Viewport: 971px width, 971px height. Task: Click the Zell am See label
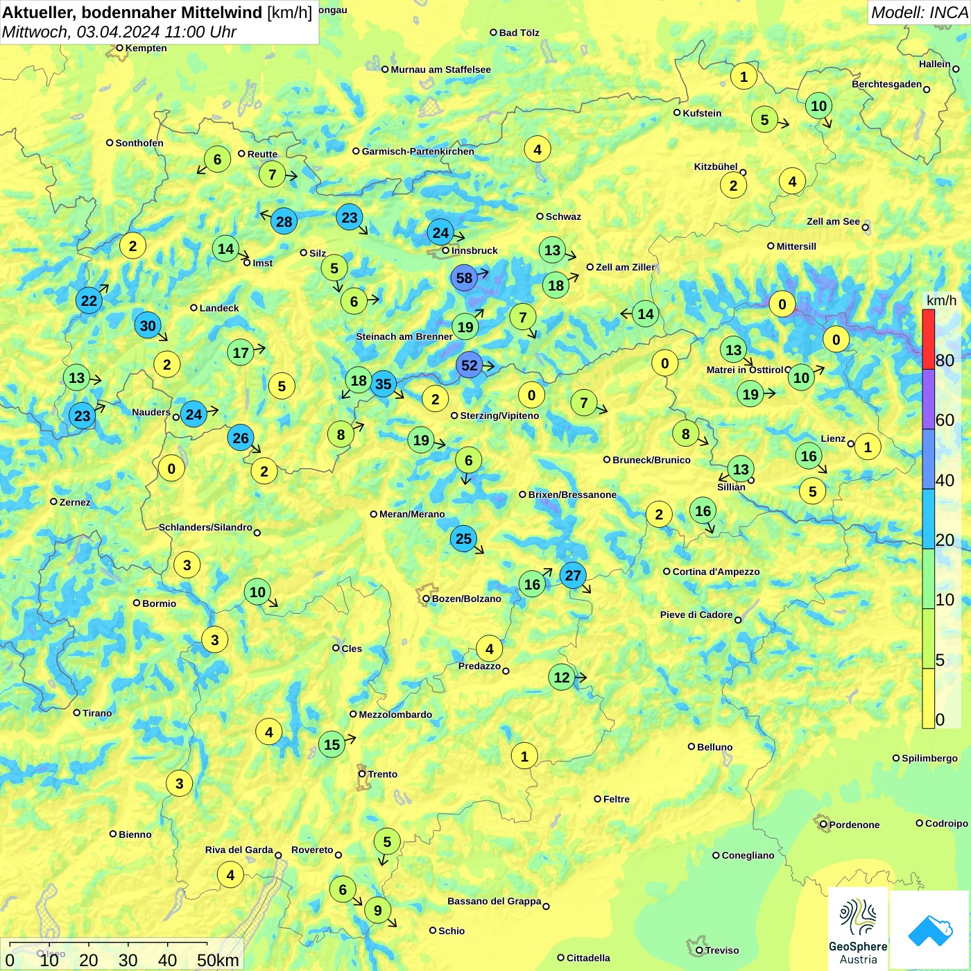click(x=833, y=221)
